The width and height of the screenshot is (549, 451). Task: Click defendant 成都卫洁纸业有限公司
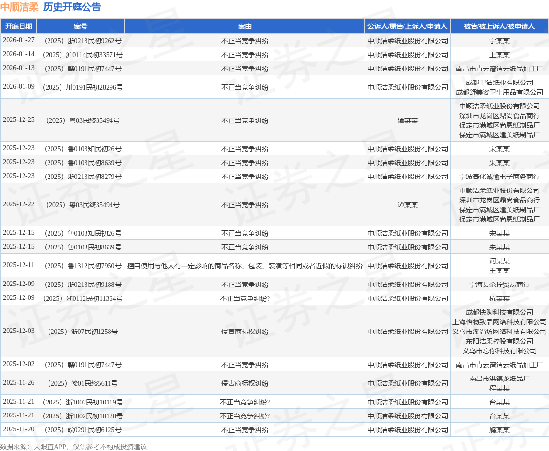tap(499, 83)
